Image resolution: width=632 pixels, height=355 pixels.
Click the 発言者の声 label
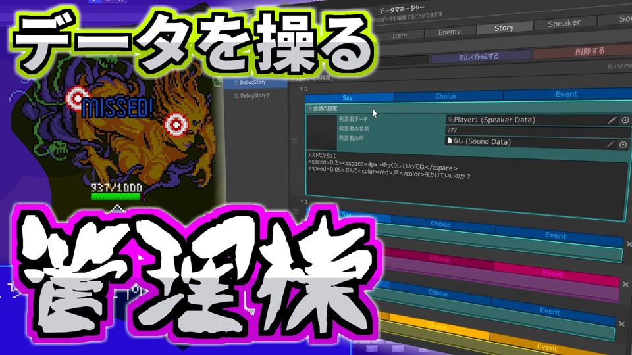point(351,139)
